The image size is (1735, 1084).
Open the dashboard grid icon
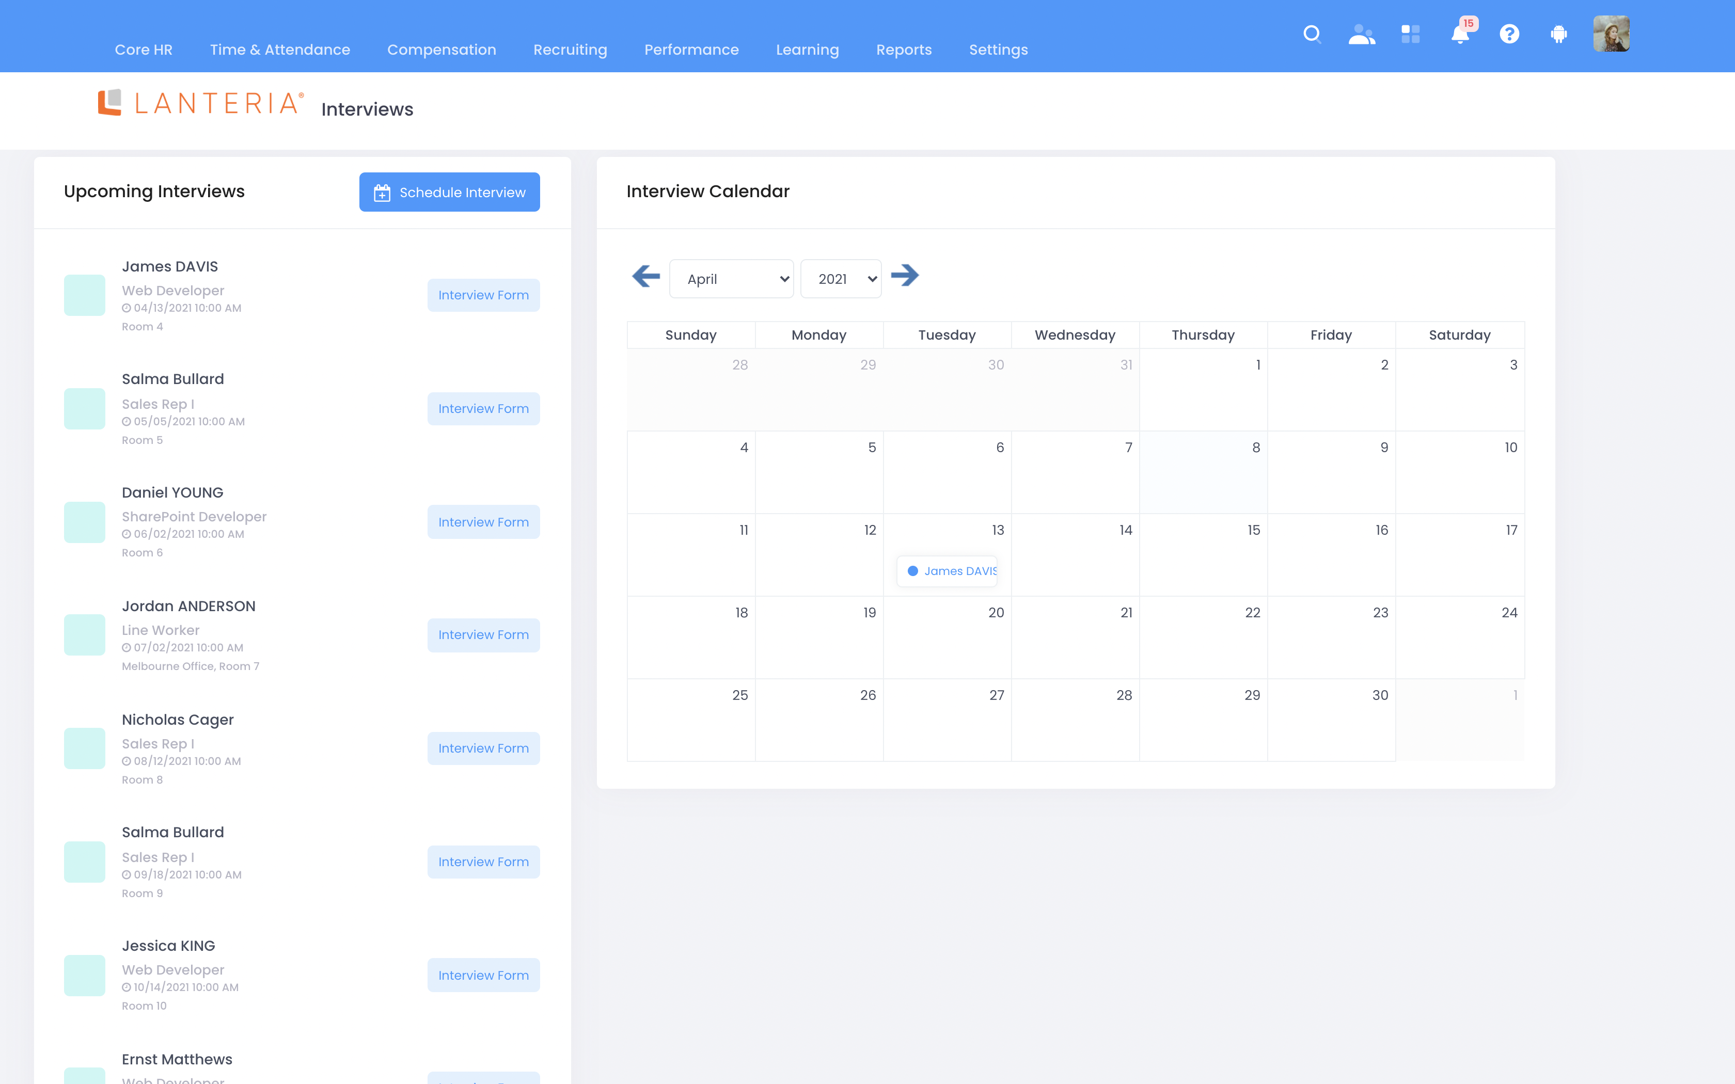tap(1410, 35)
